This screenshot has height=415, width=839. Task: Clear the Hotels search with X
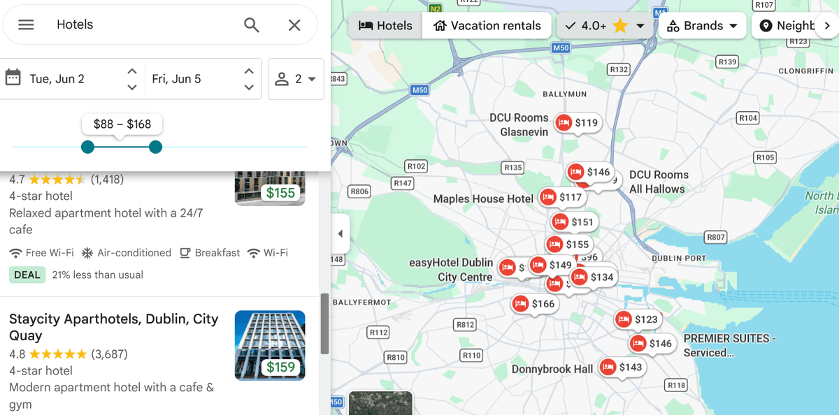point(294,25)
